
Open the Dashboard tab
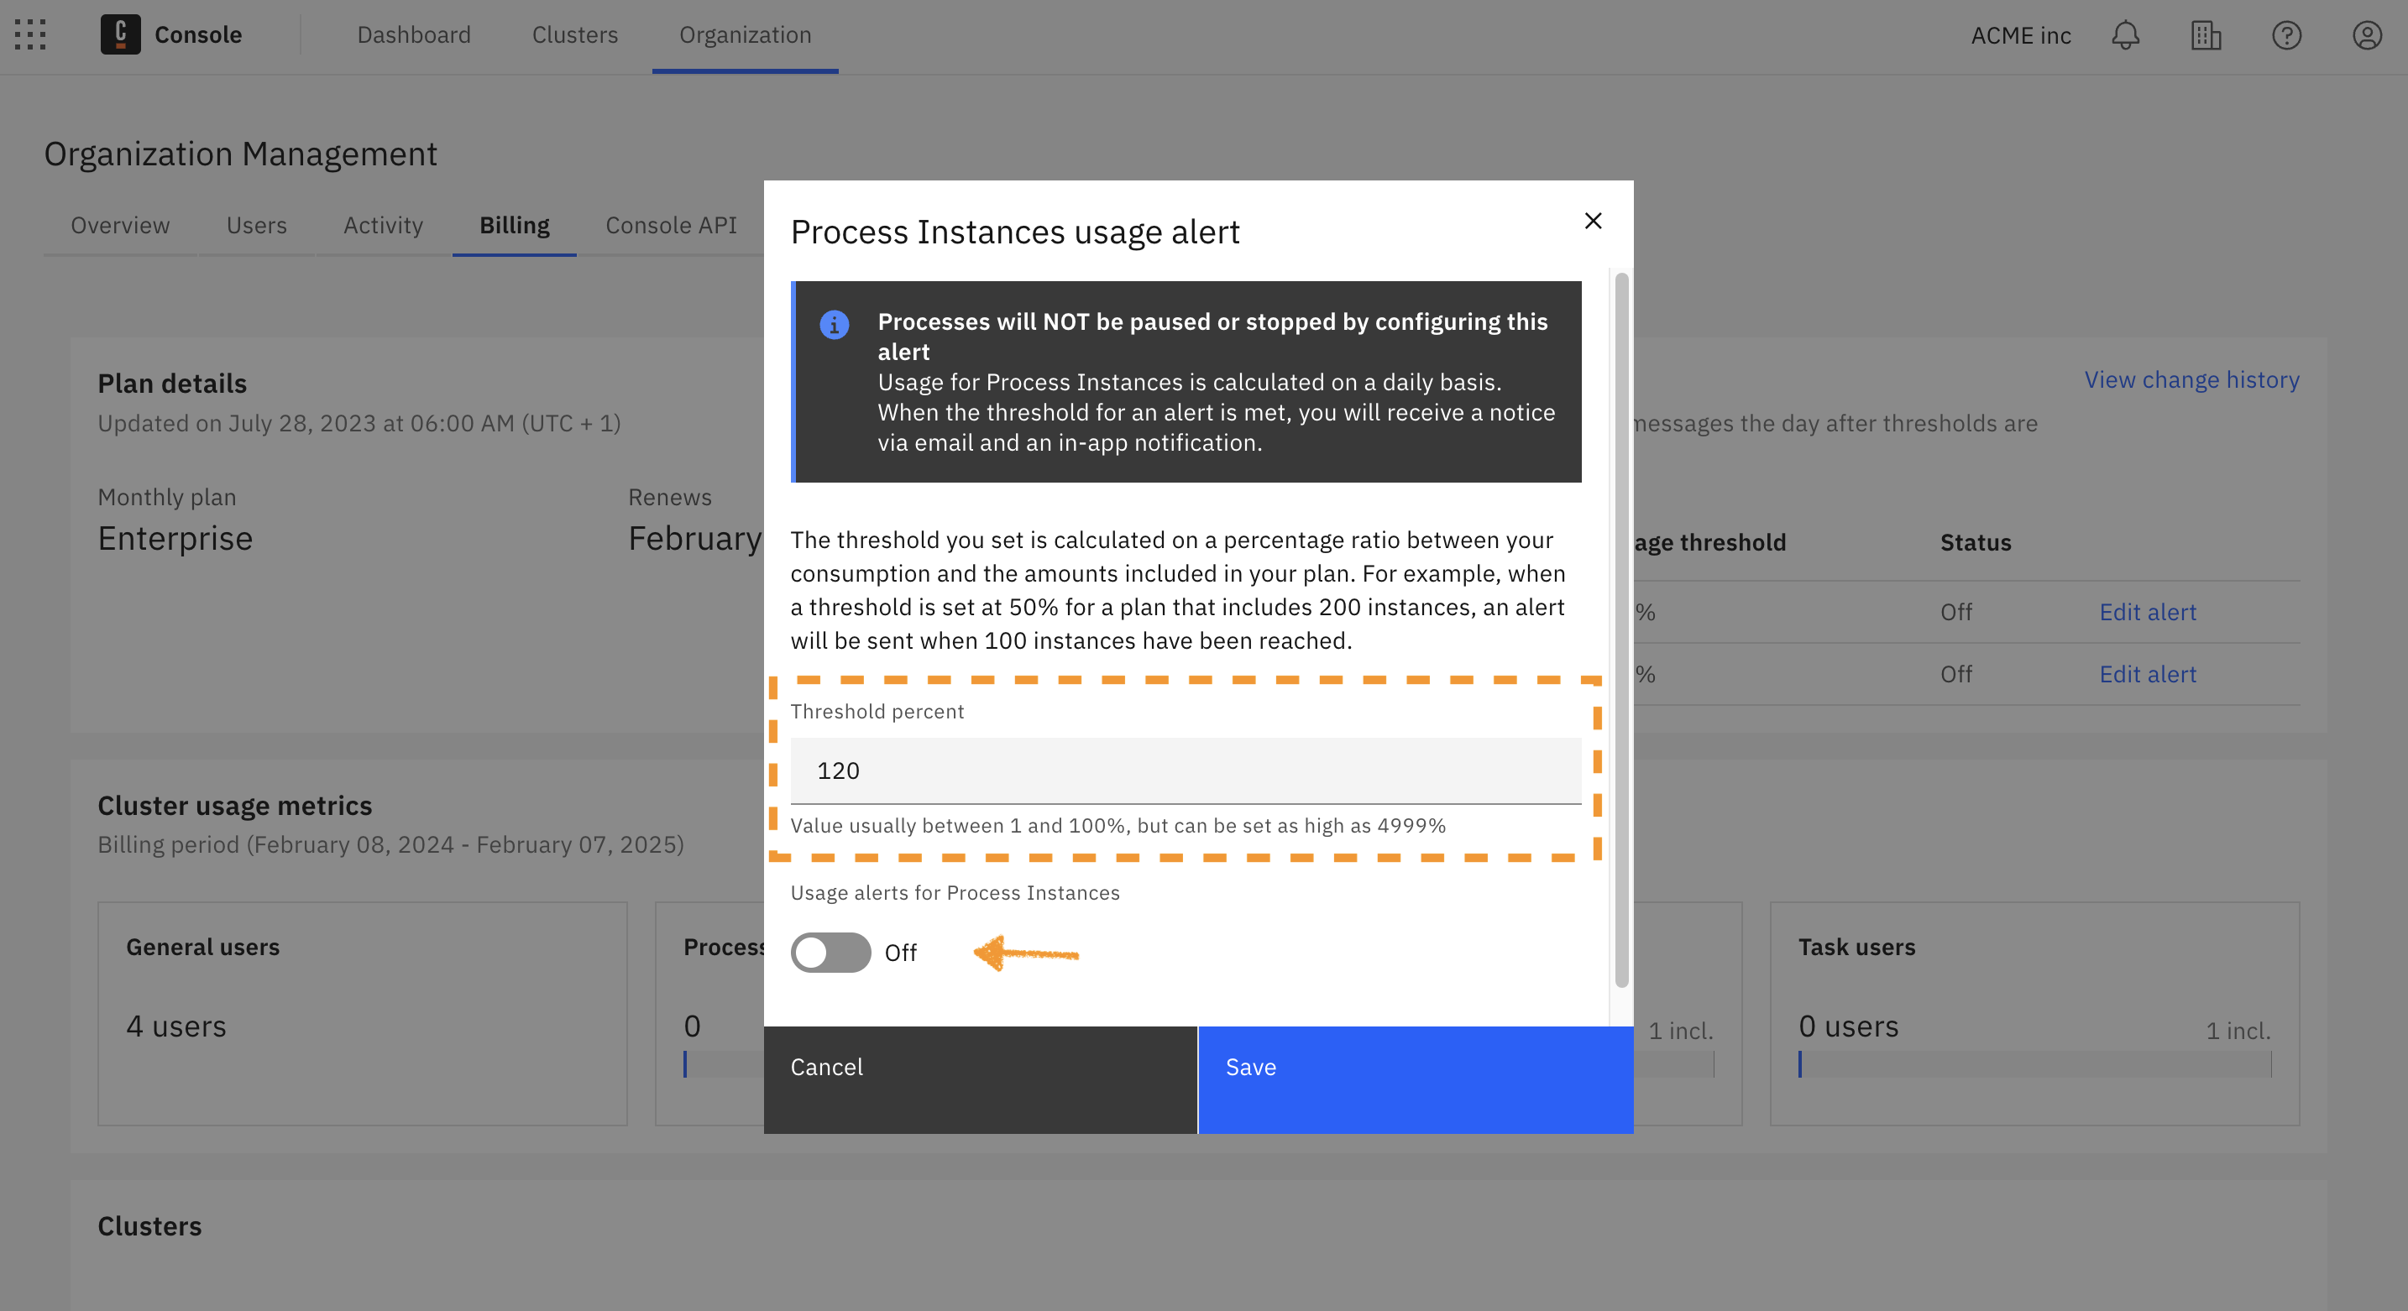tap(413, 35)
